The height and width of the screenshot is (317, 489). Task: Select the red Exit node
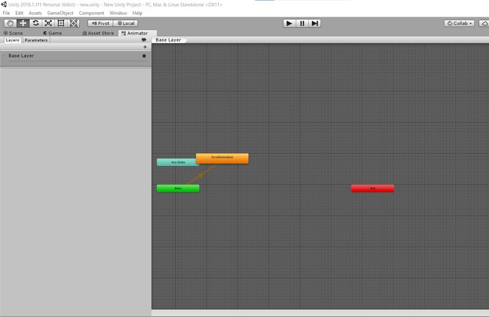(x=373, y=189)
